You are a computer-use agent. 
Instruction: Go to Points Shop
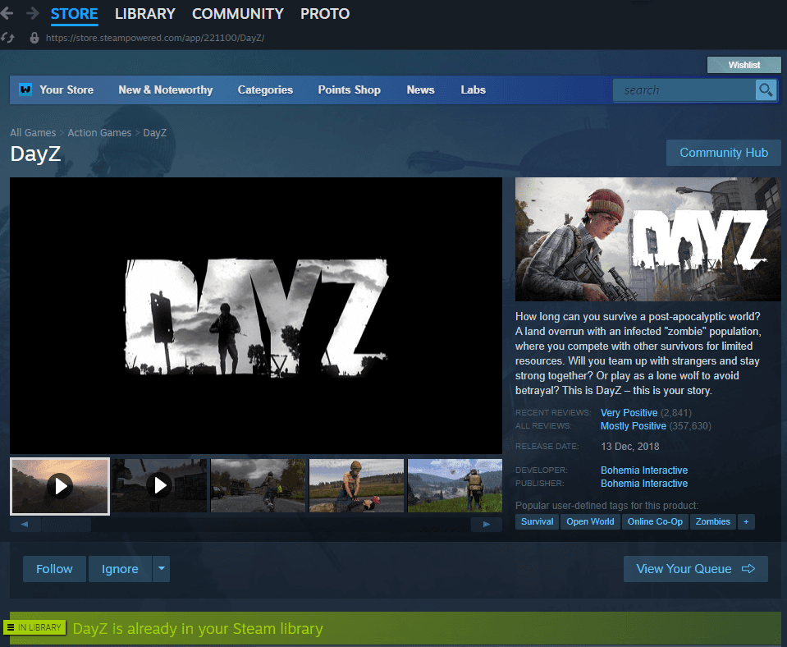click(350, 90)
